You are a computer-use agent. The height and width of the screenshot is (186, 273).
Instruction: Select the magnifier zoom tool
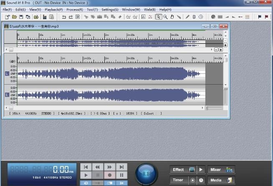[x=165, y=17]
